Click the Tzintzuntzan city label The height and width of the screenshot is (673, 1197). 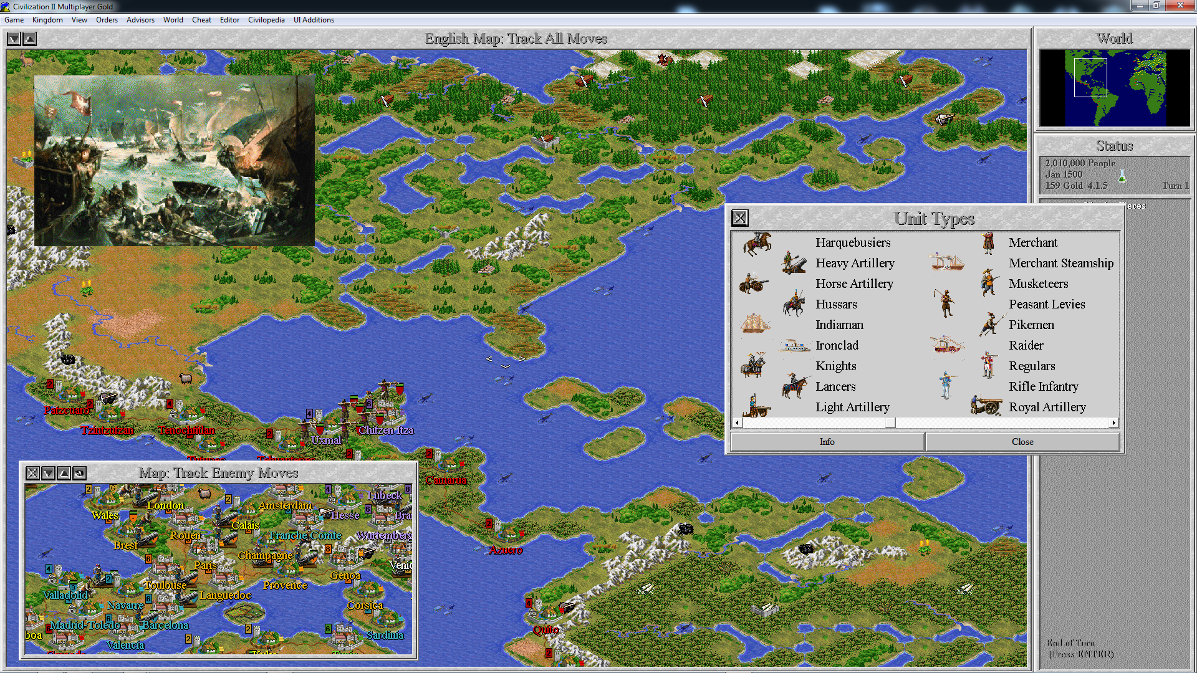coord(107,430)
